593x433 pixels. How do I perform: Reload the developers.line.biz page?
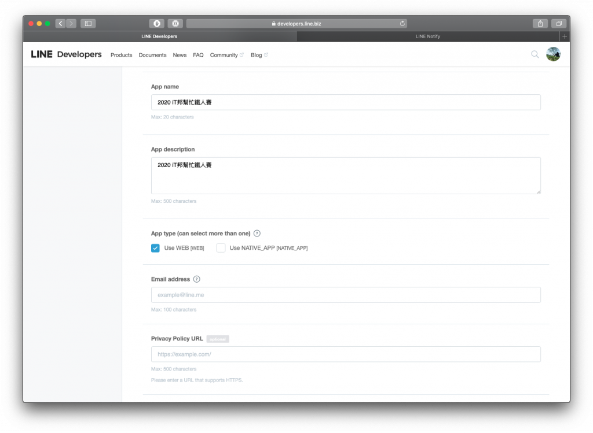click(x=402, y=23)
